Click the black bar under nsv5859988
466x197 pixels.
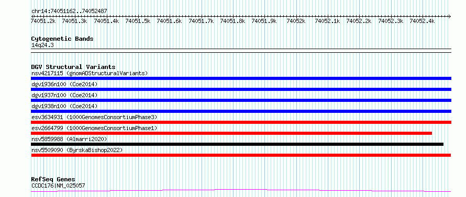(237, 144)
